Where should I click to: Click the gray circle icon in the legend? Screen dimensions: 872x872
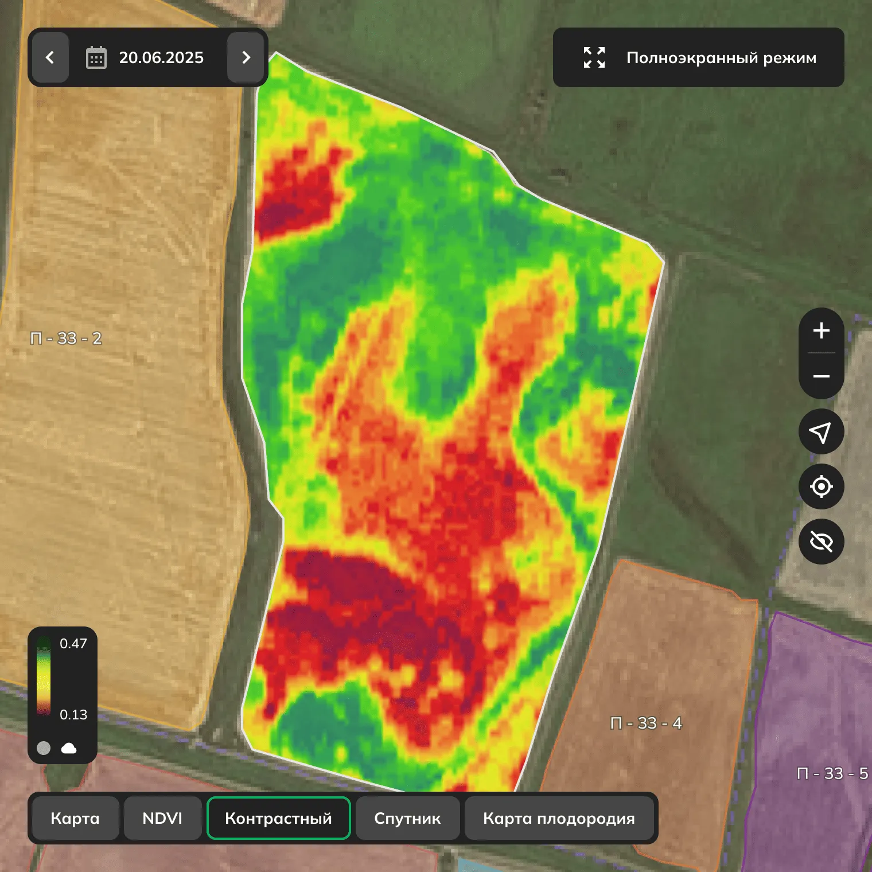click(43, 748)
